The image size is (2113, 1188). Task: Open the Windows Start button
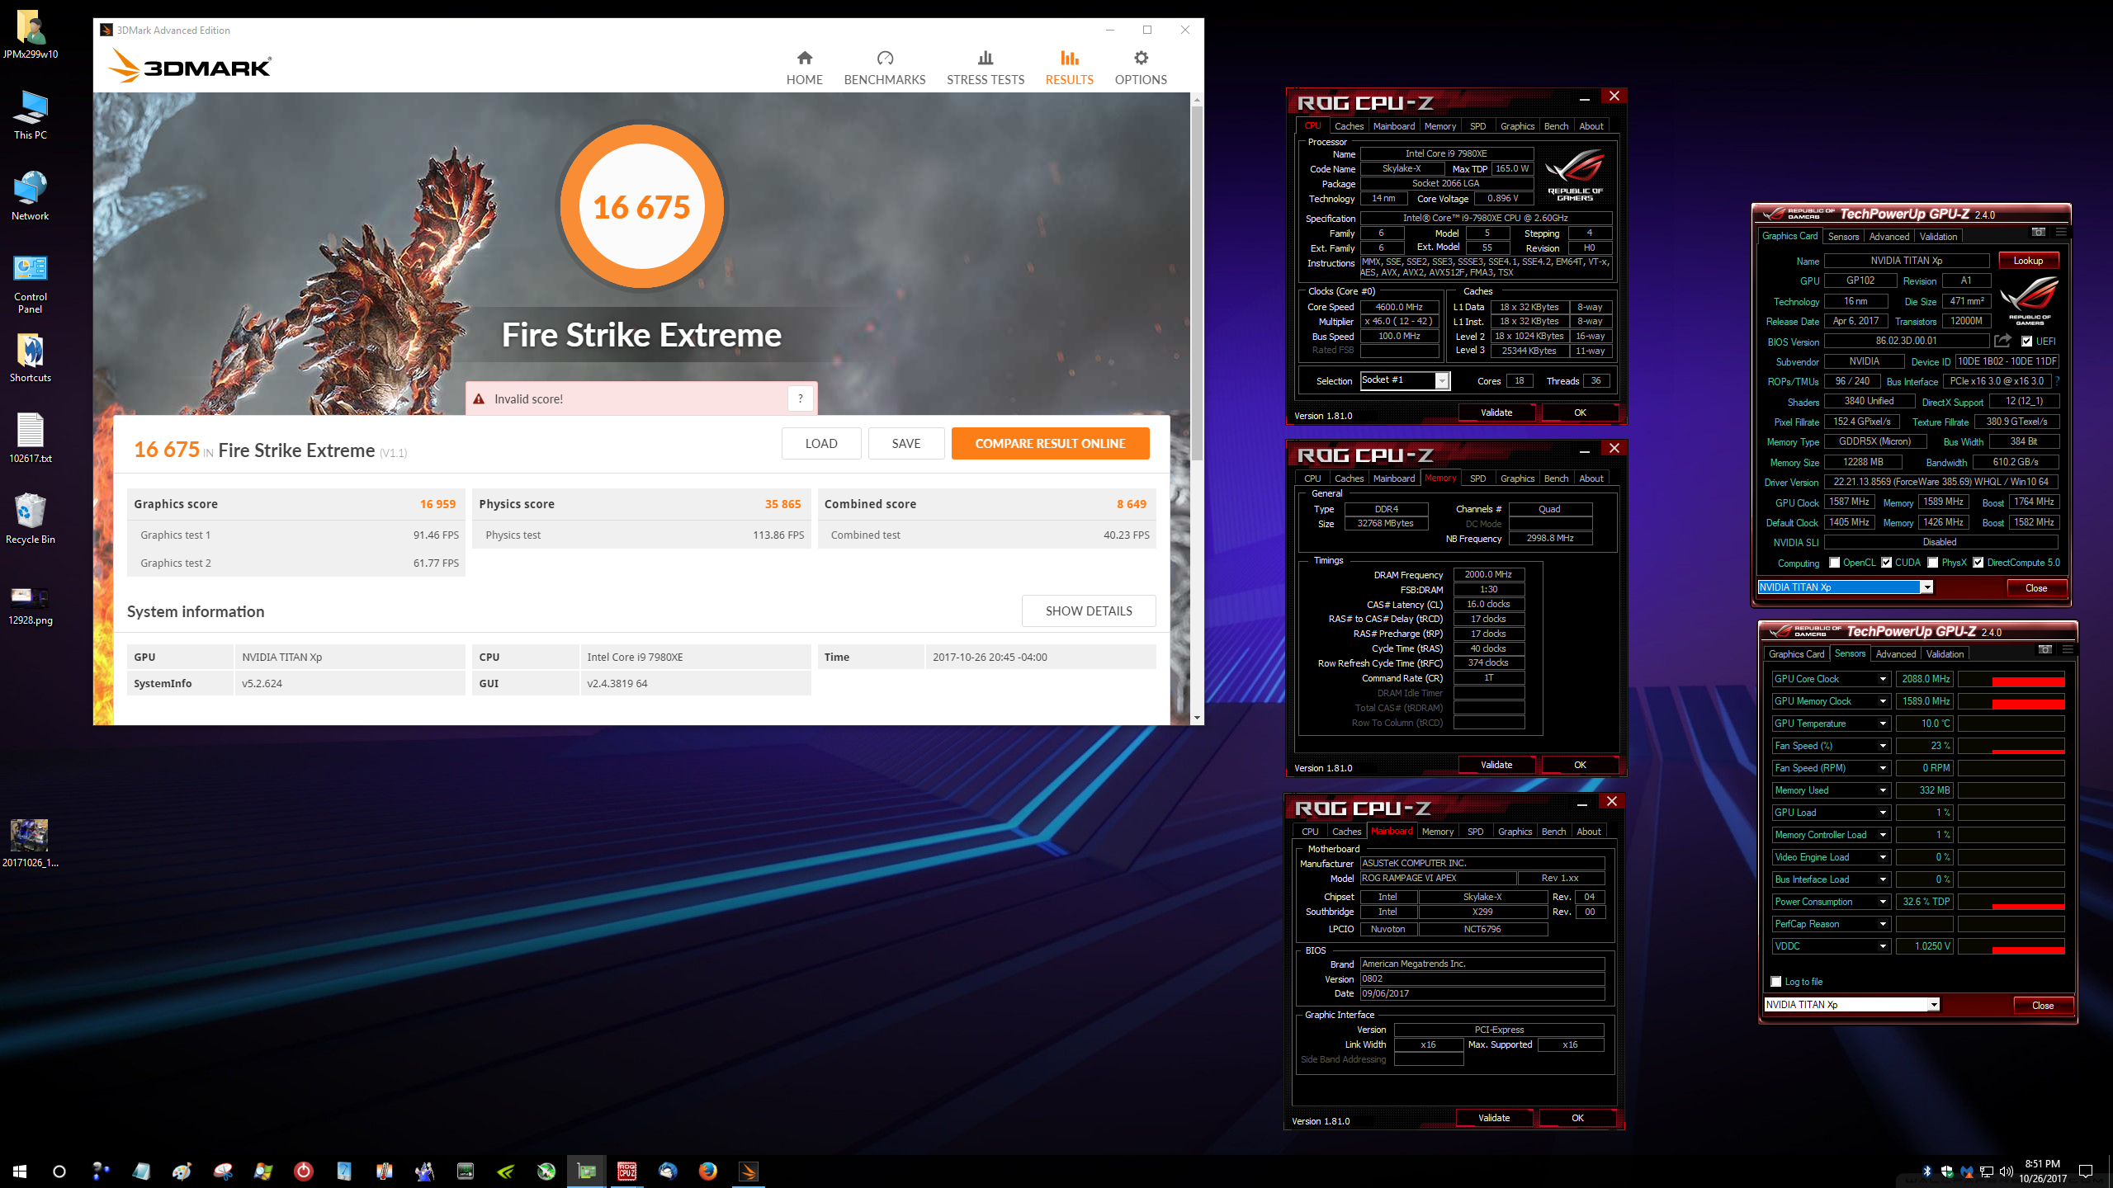[20, 1171]
